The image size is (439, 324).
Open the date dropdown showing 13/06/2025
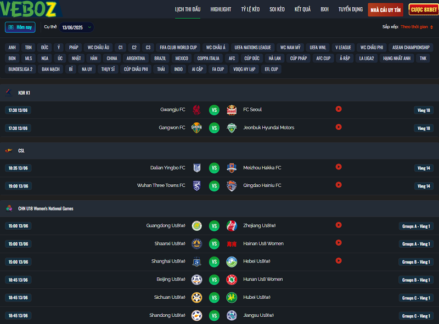(x=76, y=27)
